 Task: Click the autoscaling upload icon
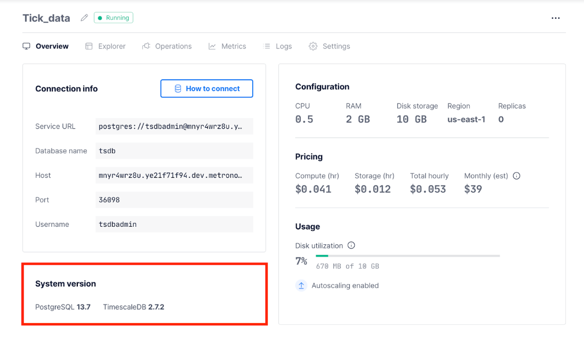[x=301, y=285]
